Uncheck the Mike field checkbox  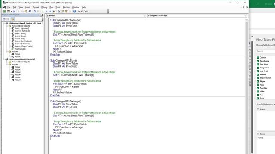258,92
